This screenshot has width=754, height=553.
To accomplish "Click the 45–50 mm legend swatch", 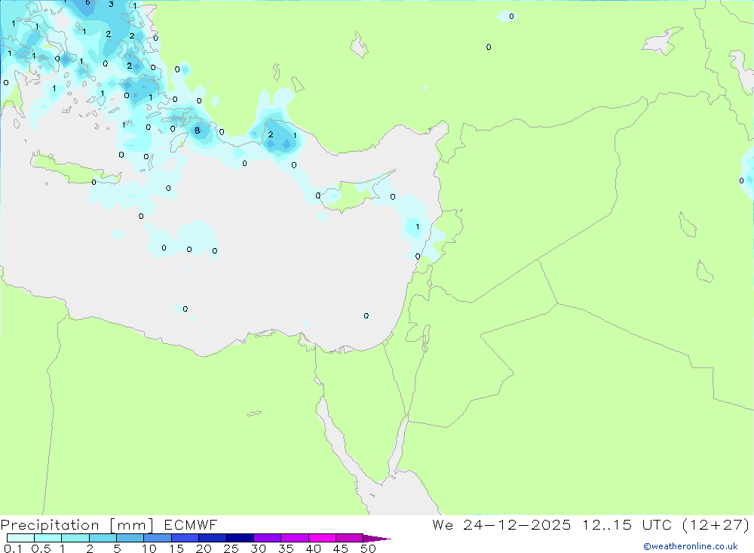I will click(x=350, y=538).
